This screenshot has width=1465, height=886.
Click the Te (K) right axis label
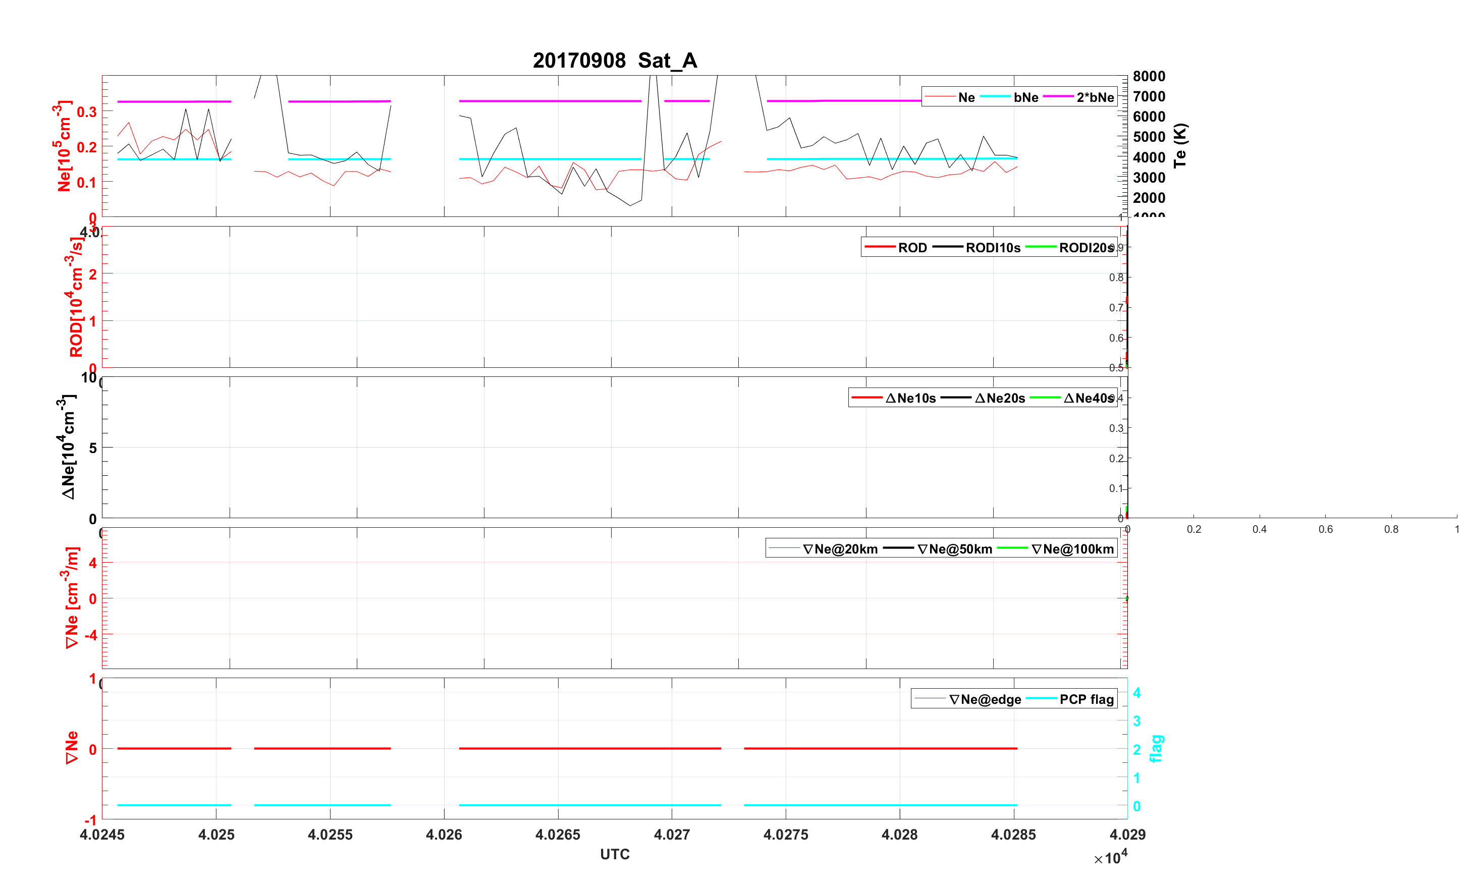click(x=1180, y=146)
